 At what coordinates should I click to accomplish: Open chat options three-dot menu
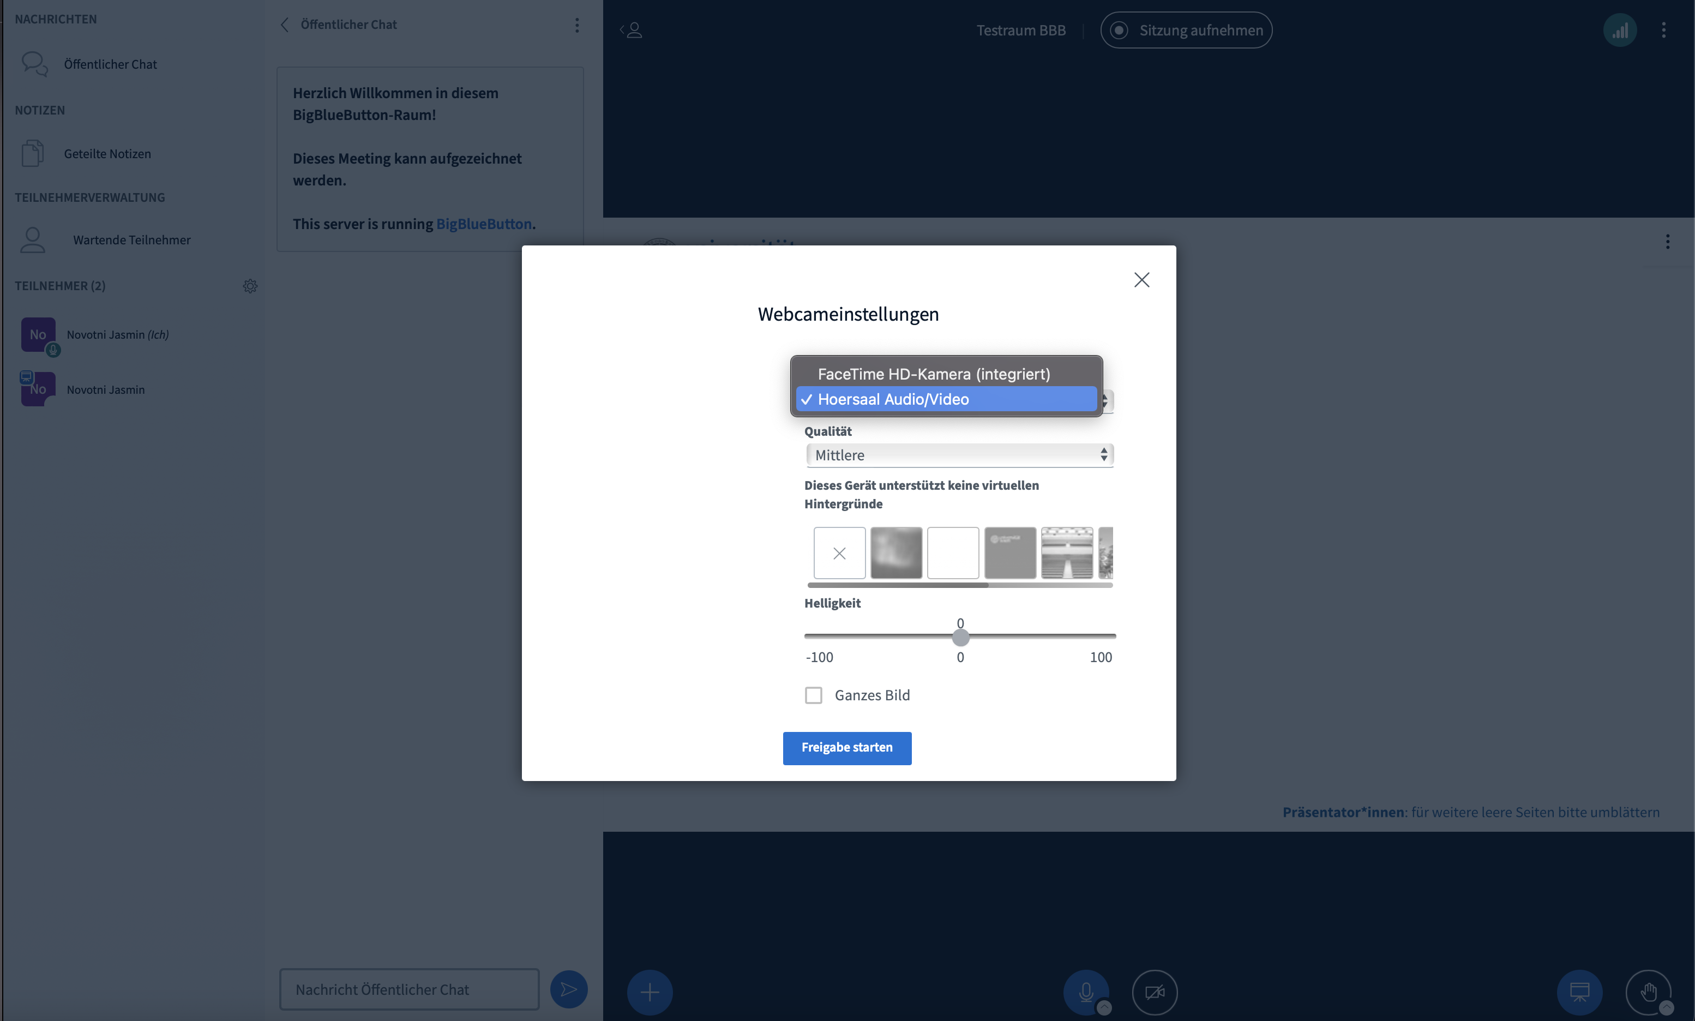coord(576,25)
